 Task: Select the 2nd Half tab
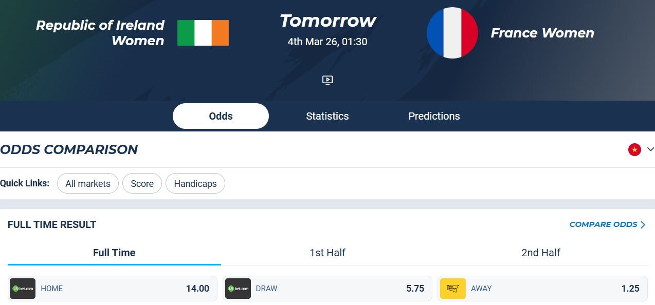540,253
